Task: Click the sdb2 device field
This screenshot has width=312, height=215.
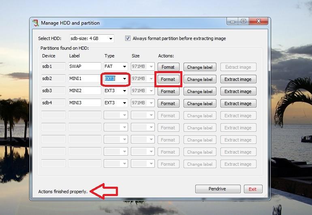Action: [53, 78]
